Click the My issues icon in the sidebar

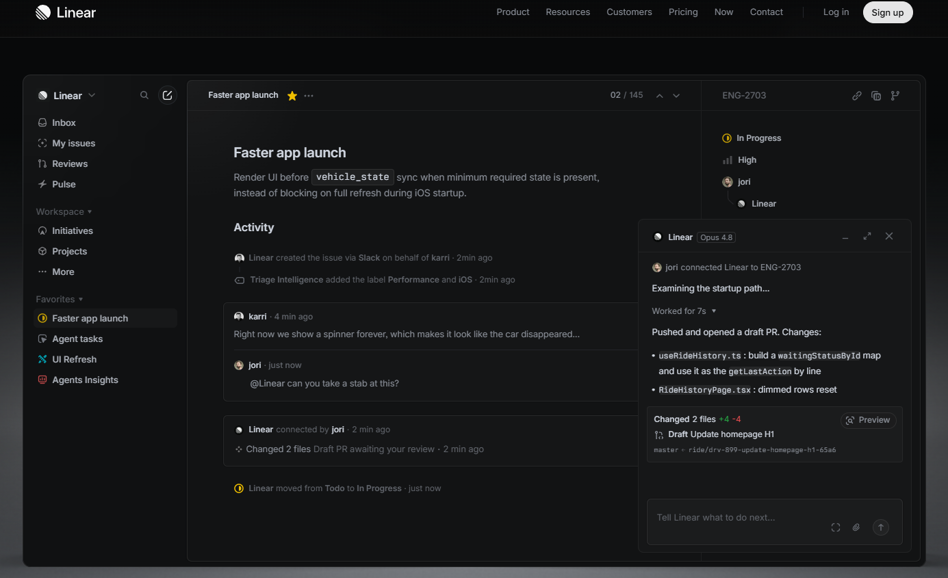(x=42, y=143)
